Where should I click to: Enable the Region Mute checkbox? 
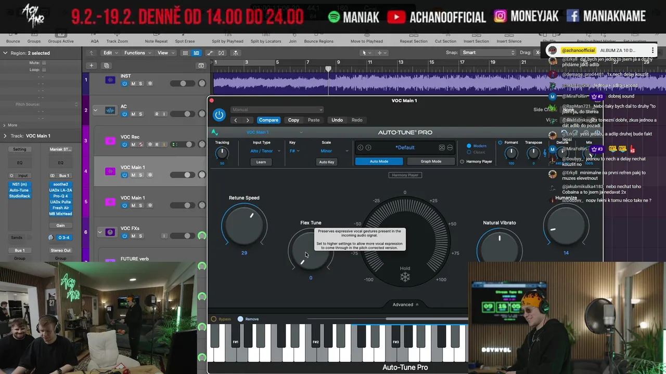(44, 63)
